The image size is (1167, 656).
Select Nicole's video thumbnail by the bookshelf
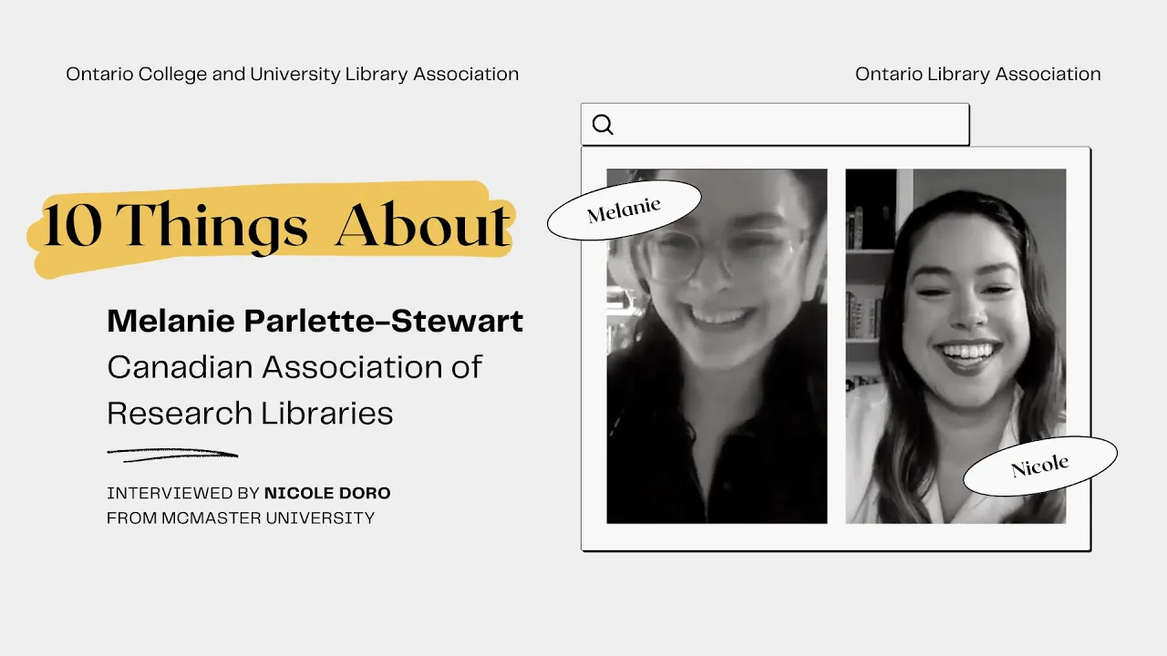point(955,346)
